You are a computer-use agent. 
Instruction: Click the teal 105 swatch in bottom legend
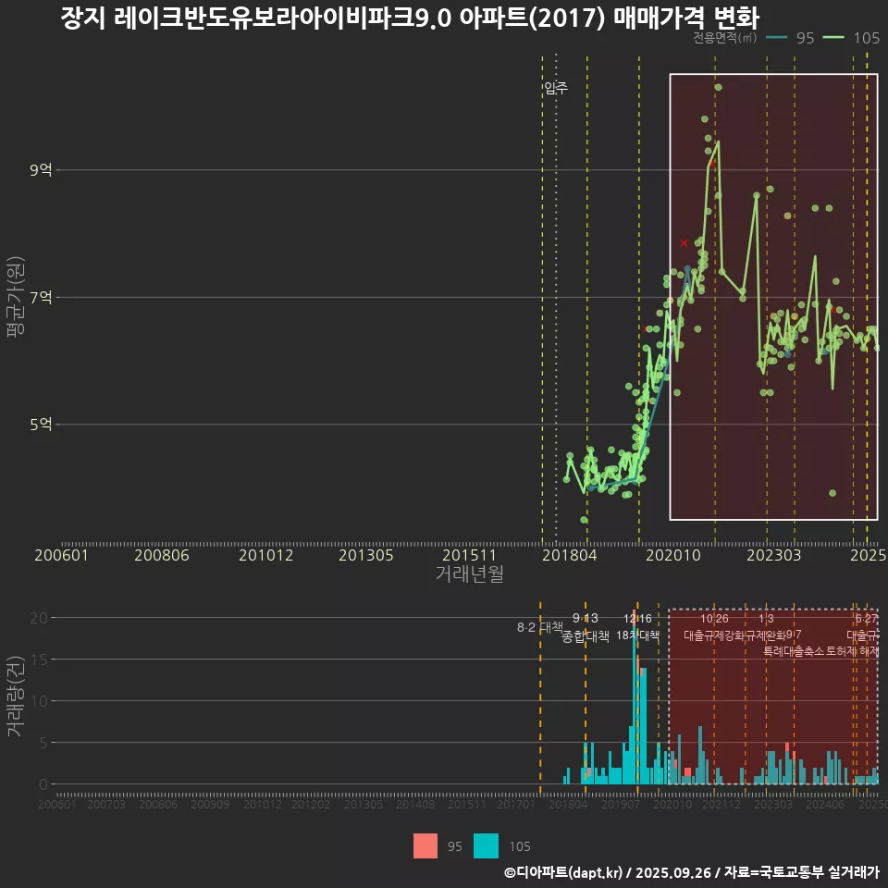click(486, 845)
